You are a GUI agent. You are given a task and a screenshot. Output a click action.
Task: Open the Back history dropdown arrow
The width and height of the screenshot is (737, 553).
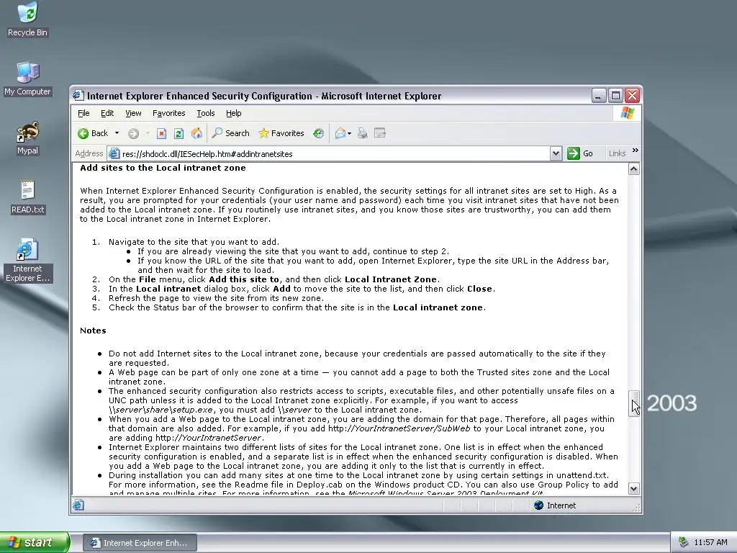[117, 133]
